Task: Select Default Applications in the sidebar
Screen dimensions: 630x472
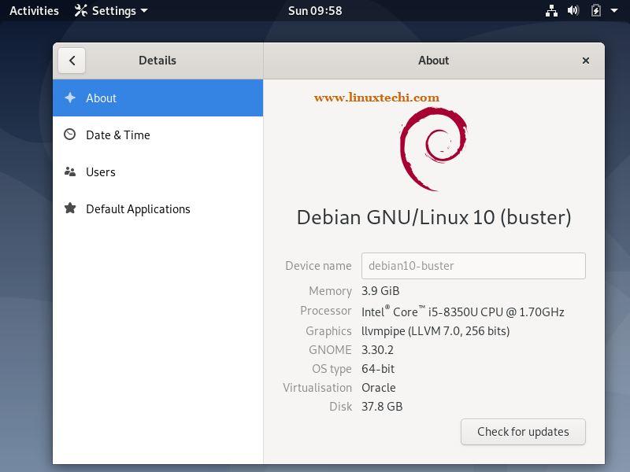Action: (x=138, y=208)
